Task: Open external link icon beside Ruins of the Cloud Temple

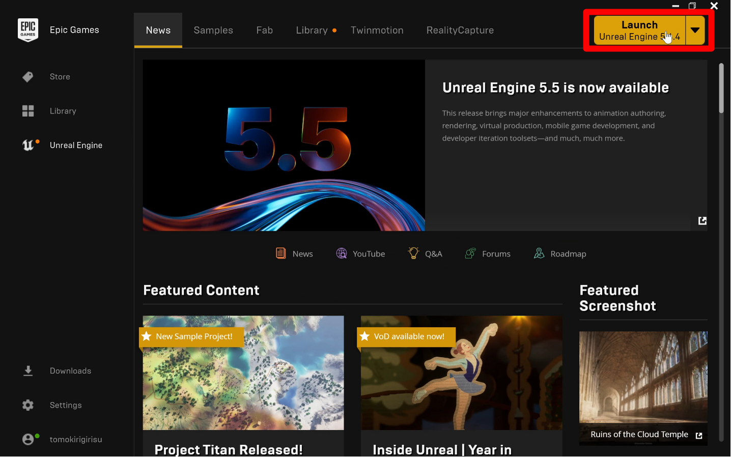Action: pyautogui.click(x=699, y=436)
